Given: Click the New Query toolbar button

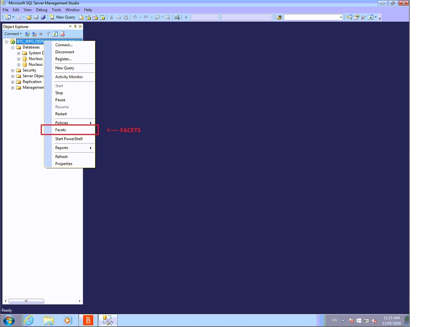Looking at the screenshot, I should click(x=62, y=17).
